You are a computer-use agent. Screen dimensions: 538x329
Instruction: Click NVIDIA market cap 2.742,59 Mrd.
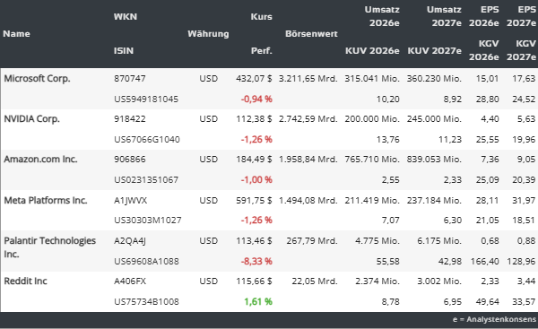[x=308, y=119]
